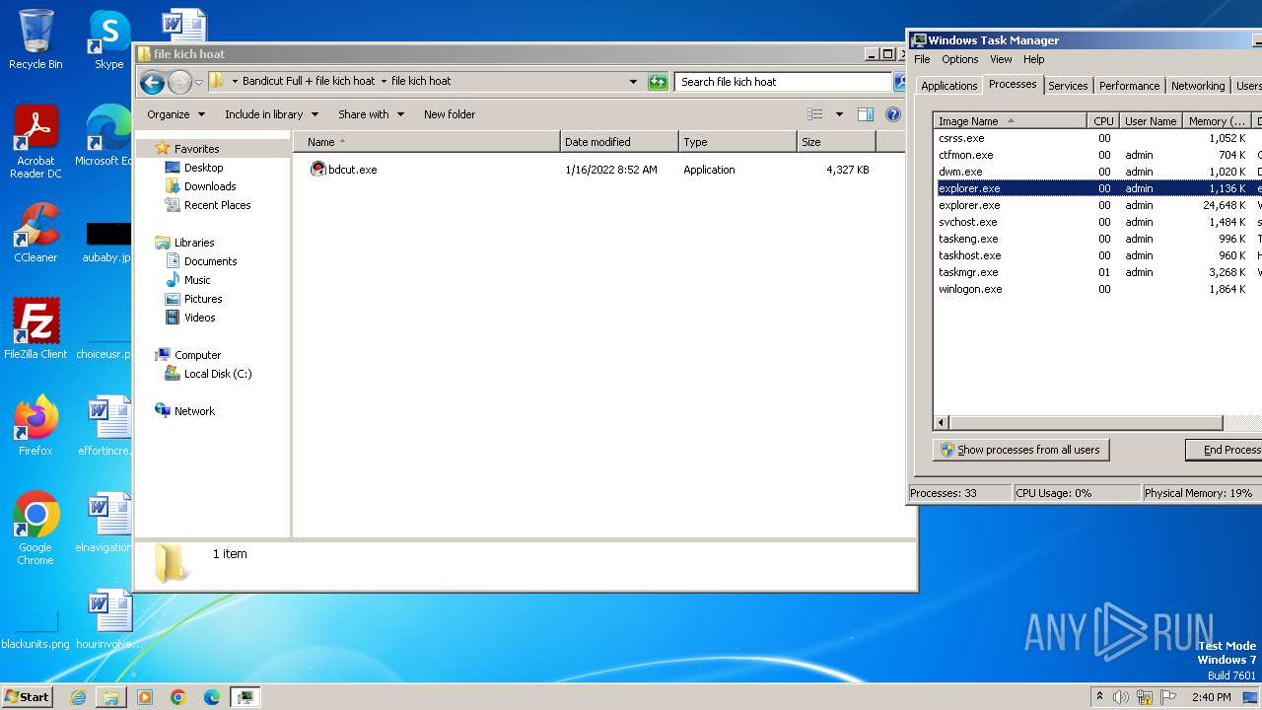
Task: Open the Start menu
Action: click(27, 696)
